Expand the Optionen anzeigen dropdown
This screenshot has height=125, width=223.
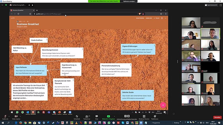130,1
